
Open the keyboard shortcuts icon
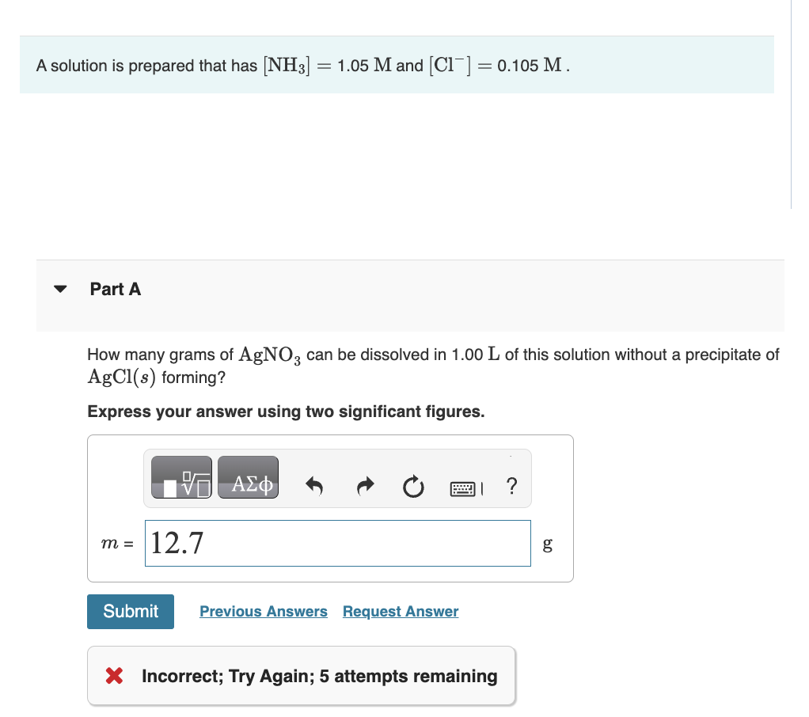click(x=465, y=487)
